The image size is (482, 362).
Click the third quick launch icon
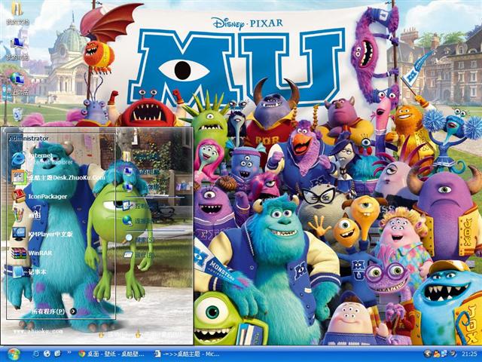[x=57, y=354]
